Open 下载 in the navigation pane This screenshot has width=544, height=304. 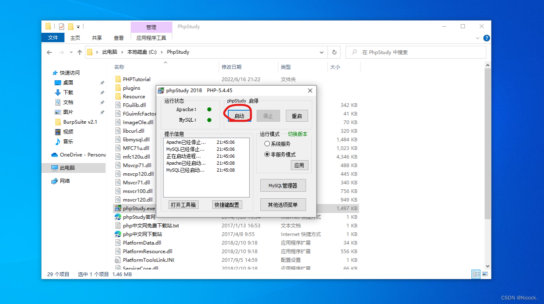(x=68, y=93)
